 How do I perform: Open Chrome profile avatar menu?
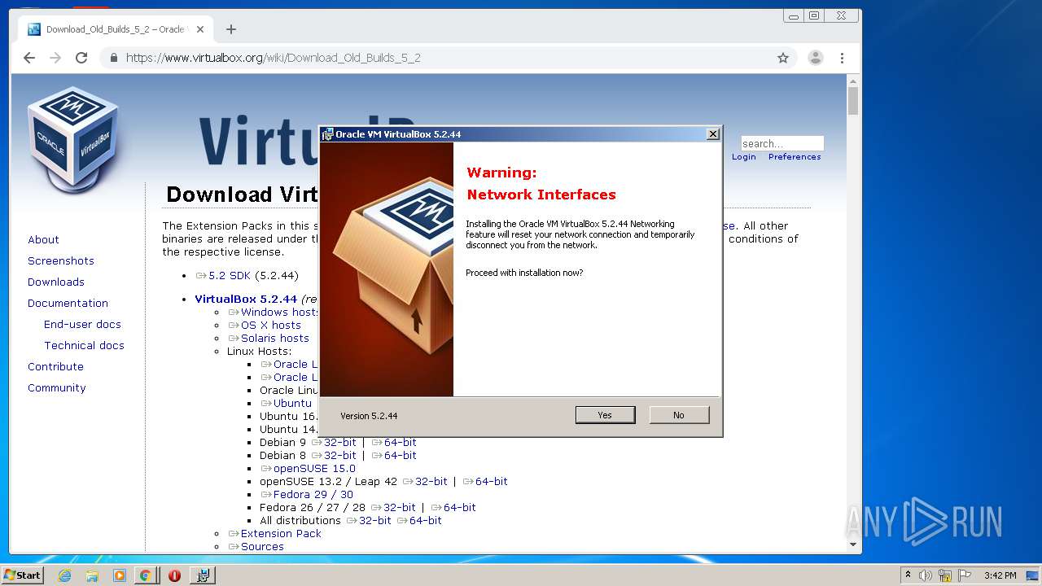pyautogui.click(x=815, y=58)
